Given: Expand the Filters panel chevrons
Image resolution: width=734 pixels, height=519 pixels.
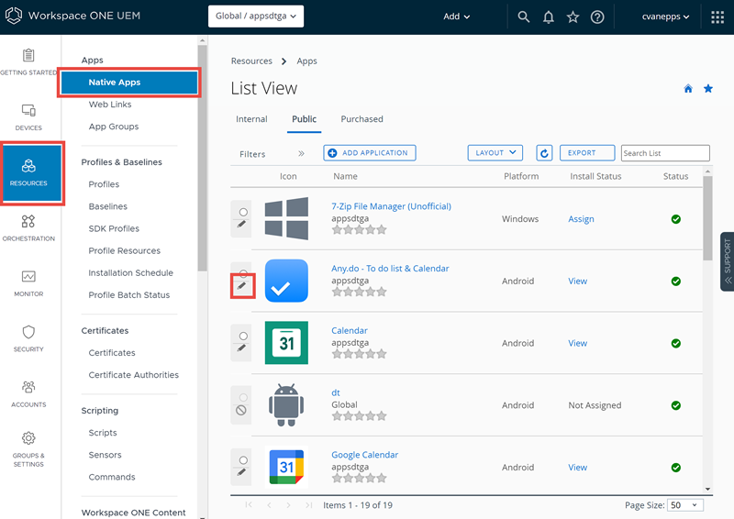Looking at the screenshot, I should pyautogui.click(x=302, y=153).
